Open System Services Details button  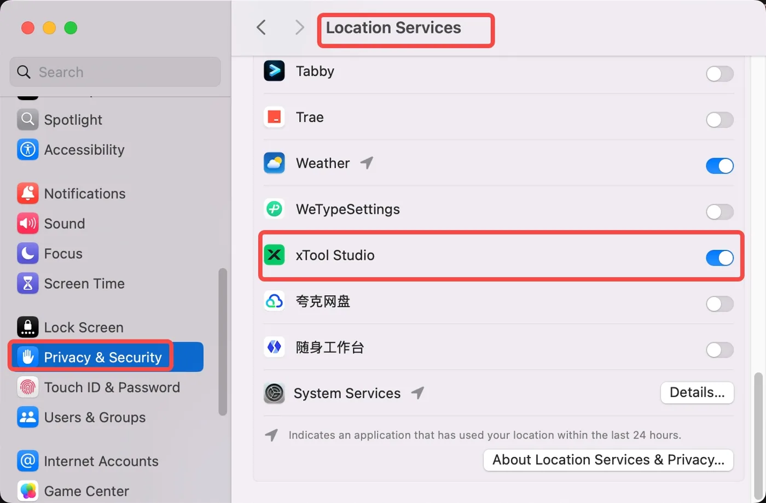(x=697, y=393)
